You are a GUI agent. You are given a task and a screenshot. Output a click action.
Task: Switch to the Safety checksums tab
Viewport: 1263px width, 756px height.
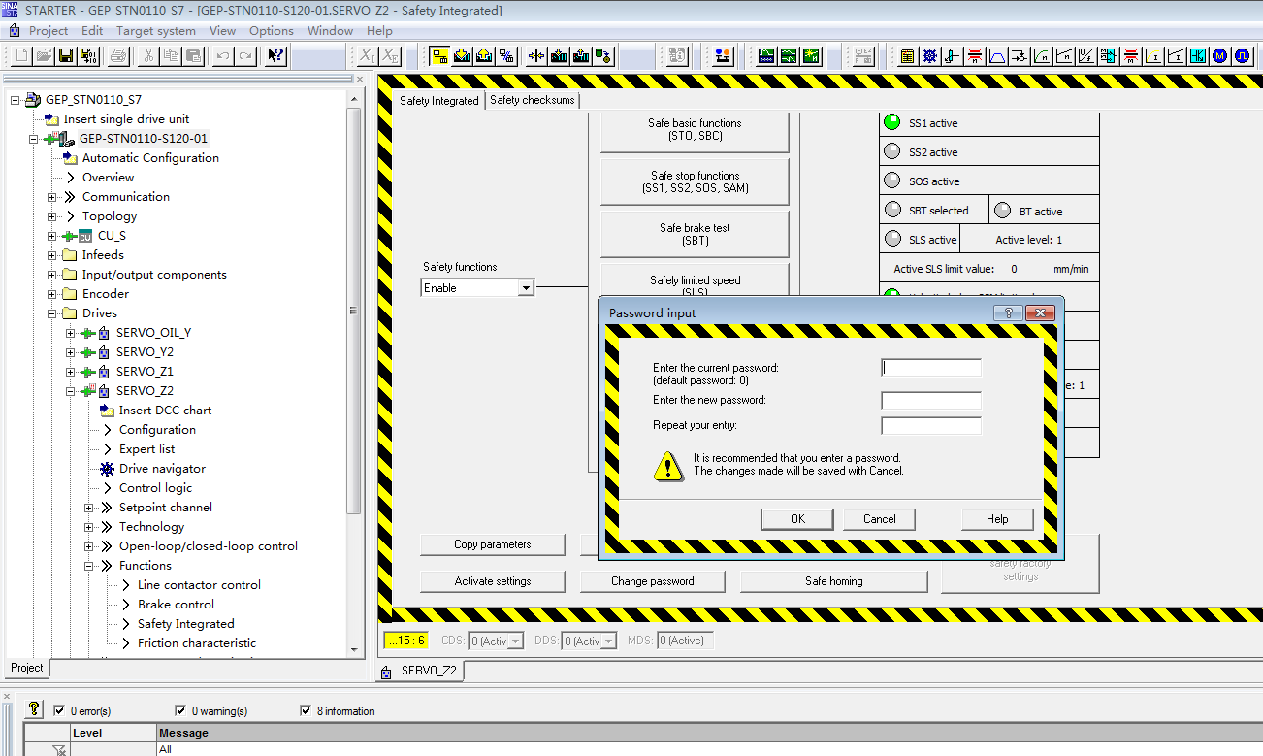(532, 100)
